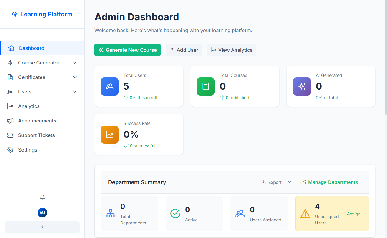
Task: Click the notification bell icon
Action: pyautogui.click(x=42, y=197)
